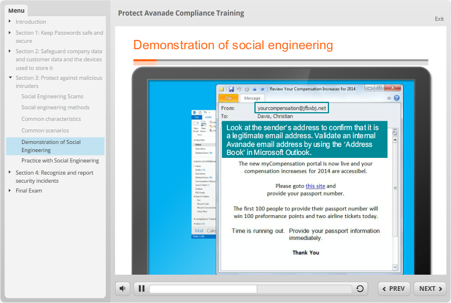Click the previous item up arrow icon
Viewport: 451px width, 303px height.
tap(254, 89)
